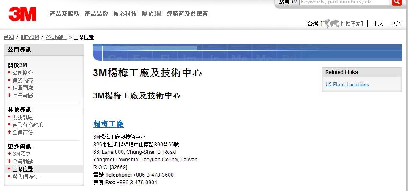Click the sidebar 關於3M section heading
The image size is (408, 191).
pos(17,65)
